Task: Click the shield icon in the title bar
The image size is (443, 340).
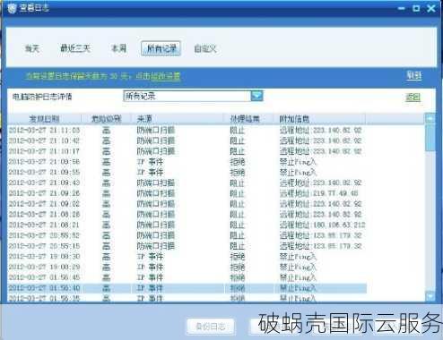Action: click(12, 9)
